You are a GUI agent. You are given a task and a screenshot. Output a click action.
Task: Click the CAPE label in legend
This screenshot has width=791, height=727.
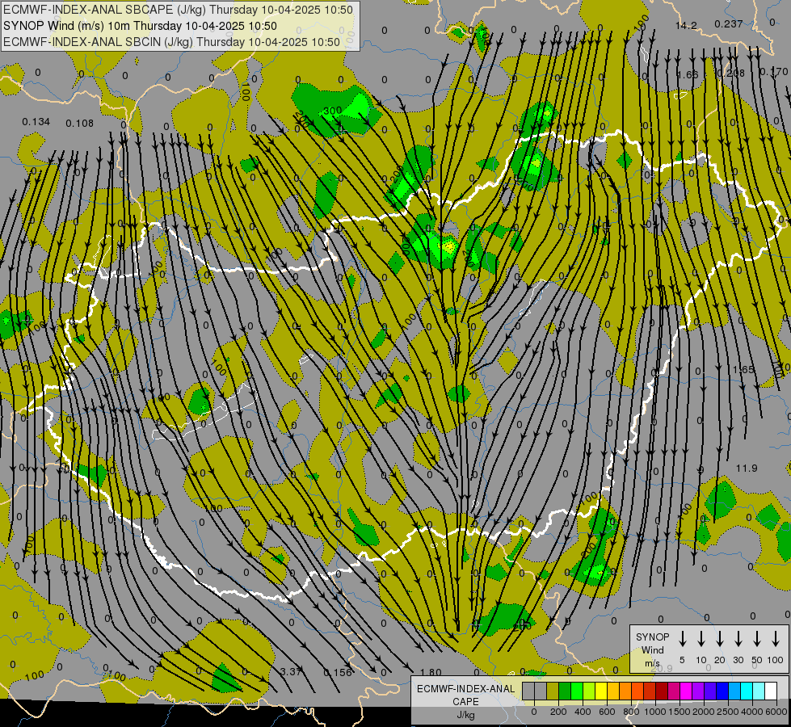[465, 702]
